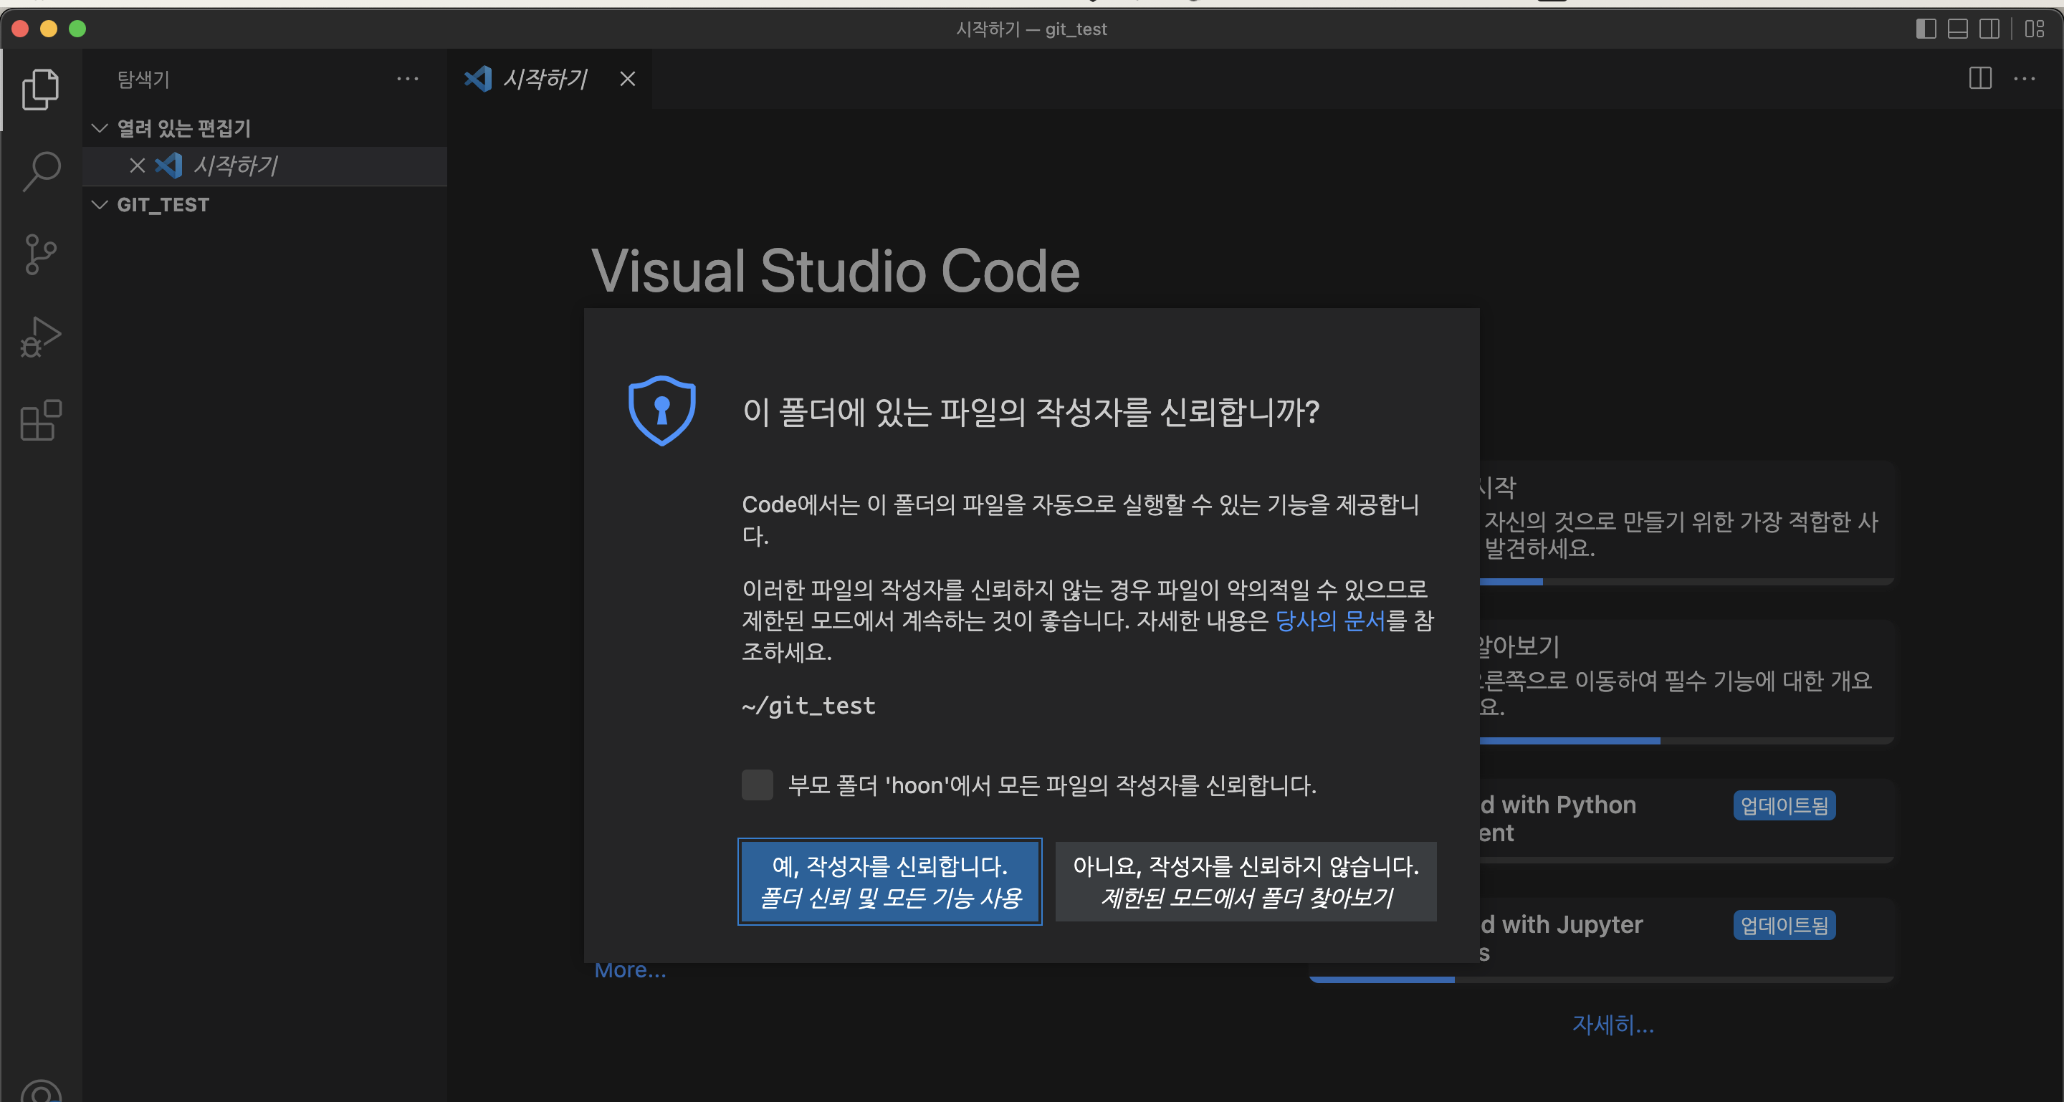2064x1102 pixels.
Task: Open Customize Layout icon in title bar
Action: pos(2035,29)
